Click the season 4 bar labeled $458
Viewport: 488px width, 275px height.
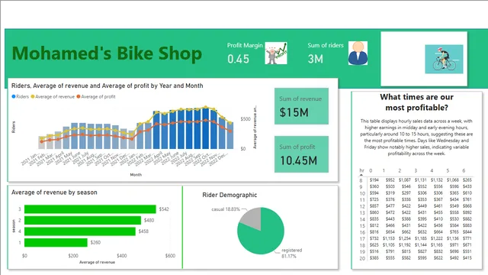click(80, 231)
